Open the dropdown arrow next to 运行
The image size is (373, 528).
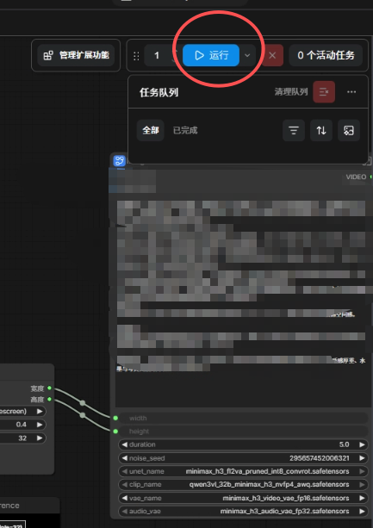tap(247, 55)
